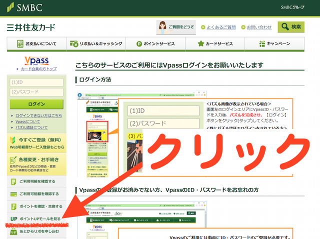
Task: Click 今すぐご登録（無料） banner
Action: click(x=36, y=143)
